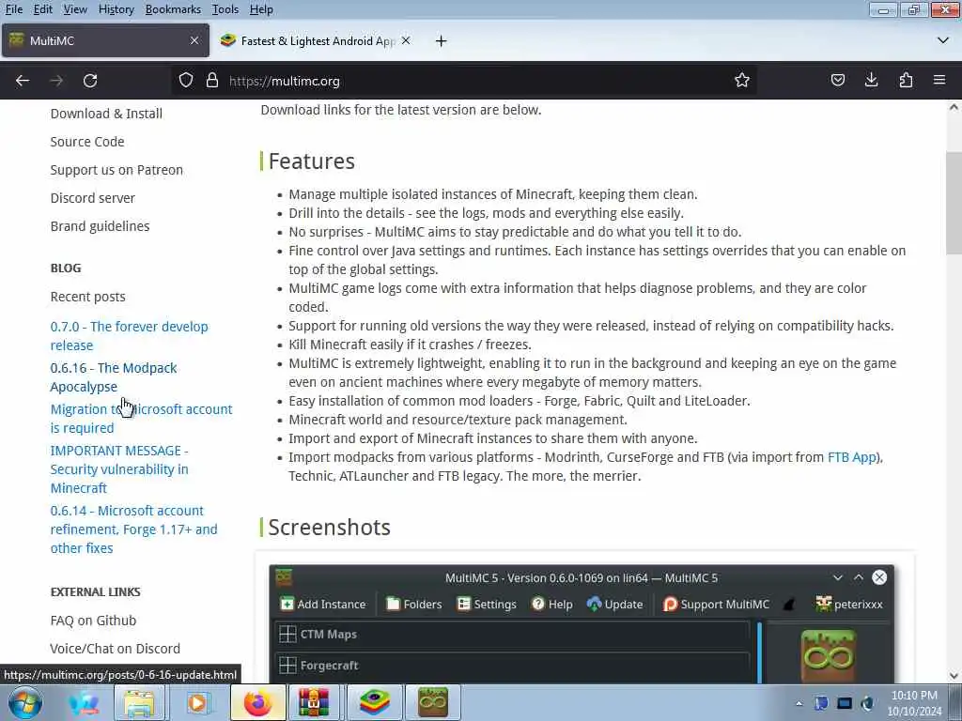
Task: Open the media player taskbar icon
Action: tap(197, 702)
